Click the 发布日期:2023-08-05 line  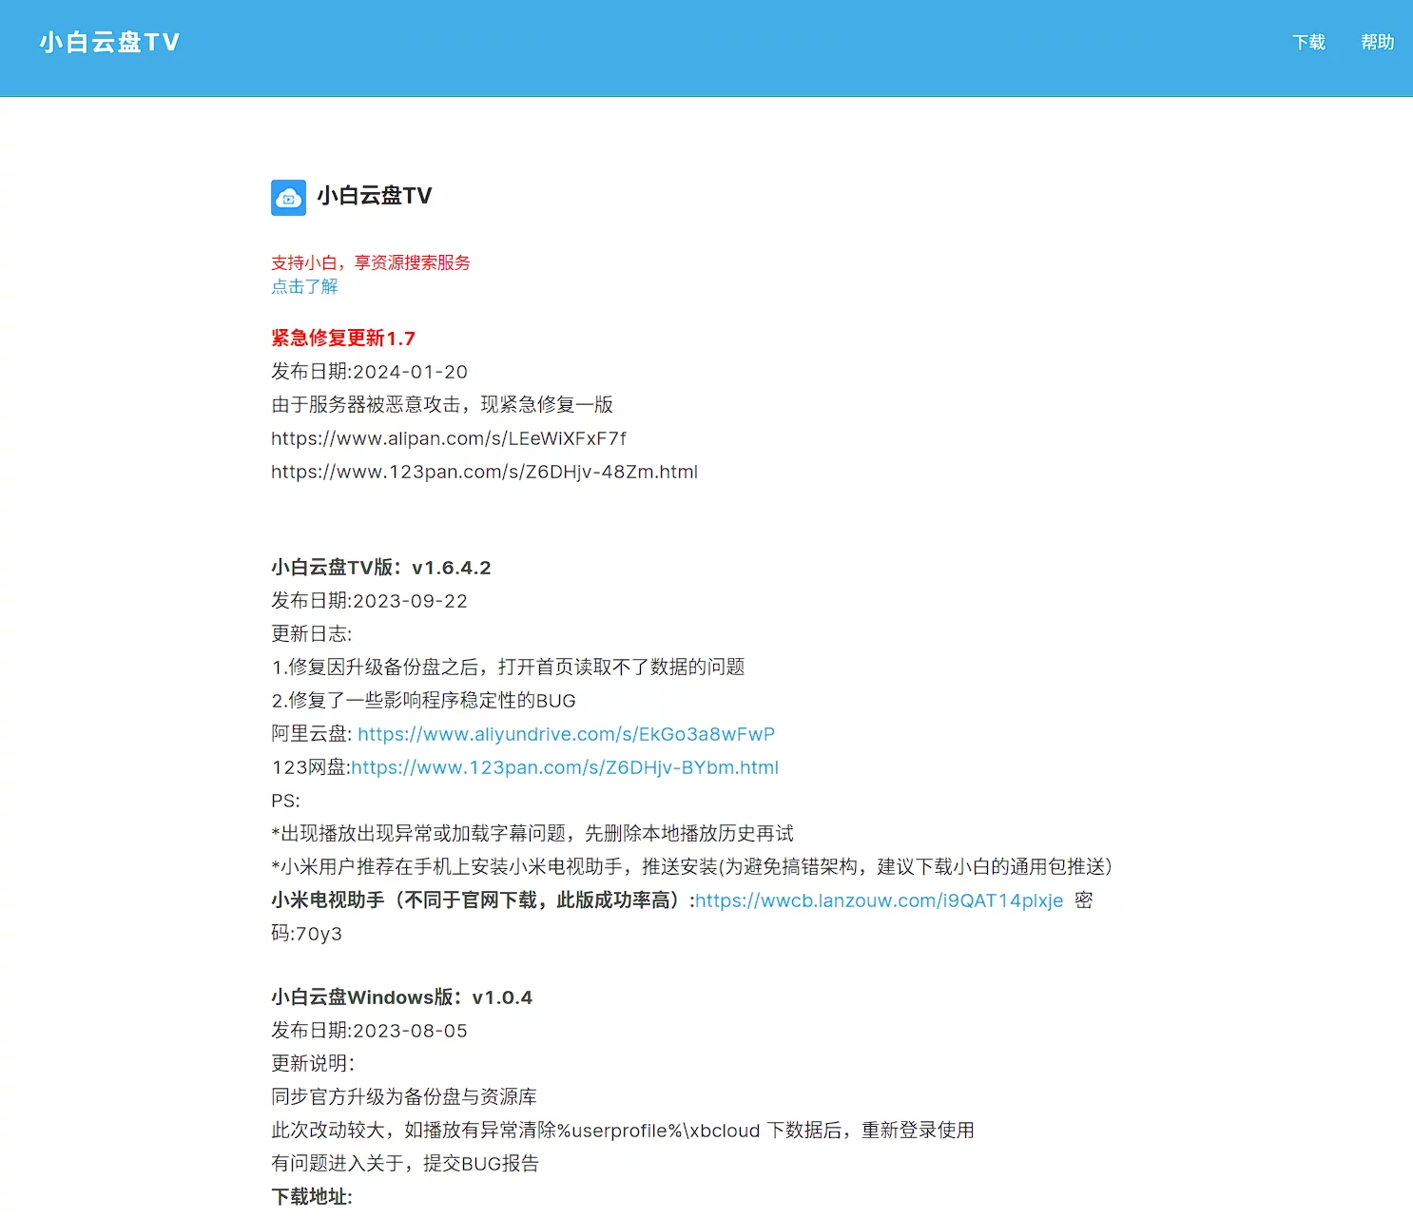[369, 1031]
